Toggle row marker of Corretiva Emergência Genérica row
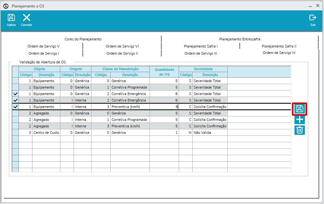Image resolution: width=324 pixels, height=204 pixels. tap(15, 94)
